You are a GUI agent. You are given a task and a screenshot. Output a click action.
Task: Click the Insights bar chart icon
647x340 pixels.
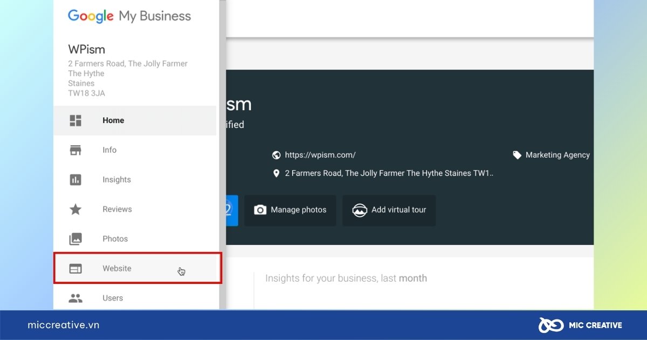coord(75,180)
